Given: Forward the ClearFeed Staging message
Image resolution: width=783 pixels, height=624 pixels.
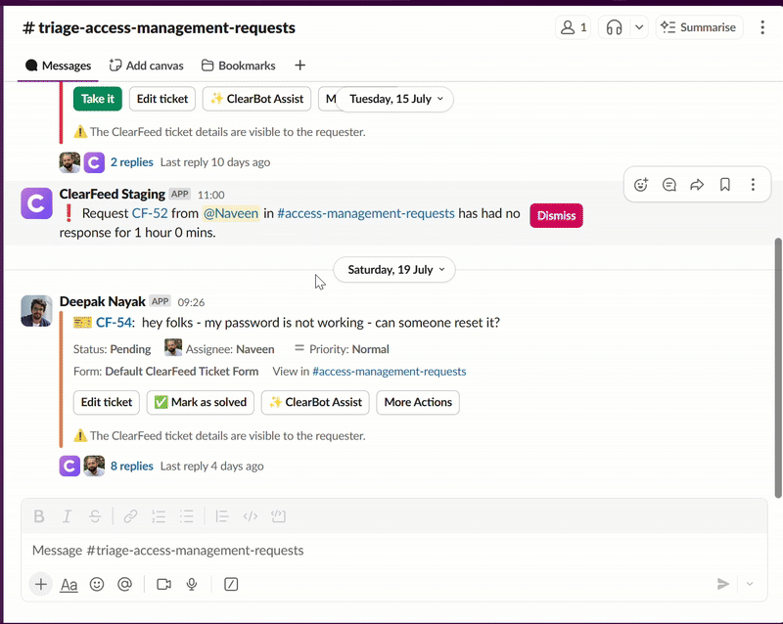Looking at the screenshot, I should pos(697,184).
